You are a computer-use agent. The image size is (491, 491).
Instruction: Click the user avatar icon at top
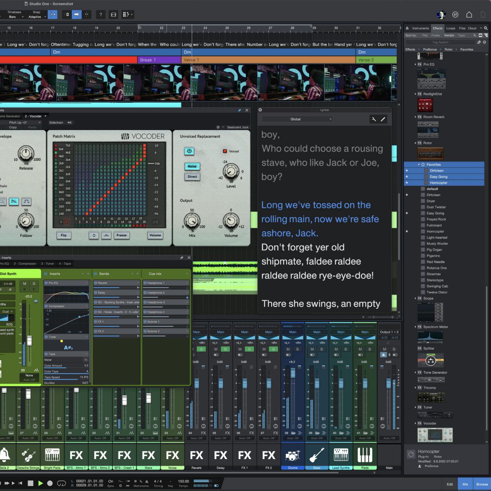[x=442, y=15]
